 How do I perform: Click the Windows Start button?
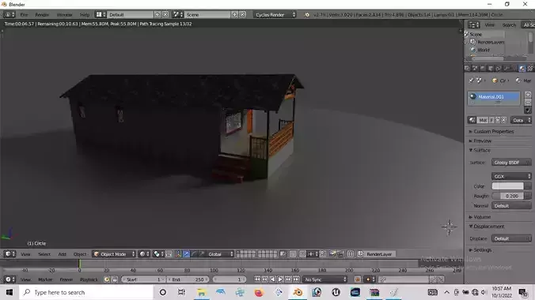(x=9, y=292)
